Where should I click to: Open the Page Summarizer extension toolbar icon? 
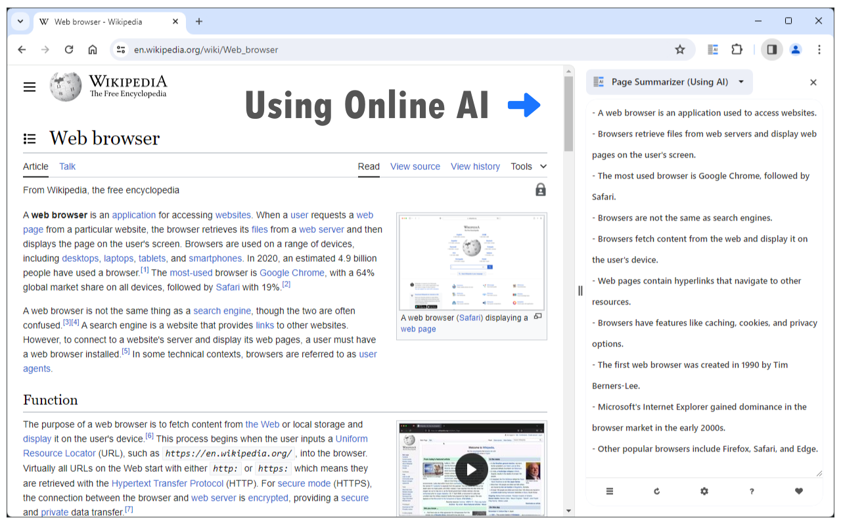[x=713, y=49]
